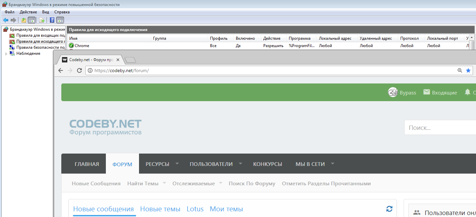Click the Export list toolbar icon
The image size is (476, 217).
(42, 20)
